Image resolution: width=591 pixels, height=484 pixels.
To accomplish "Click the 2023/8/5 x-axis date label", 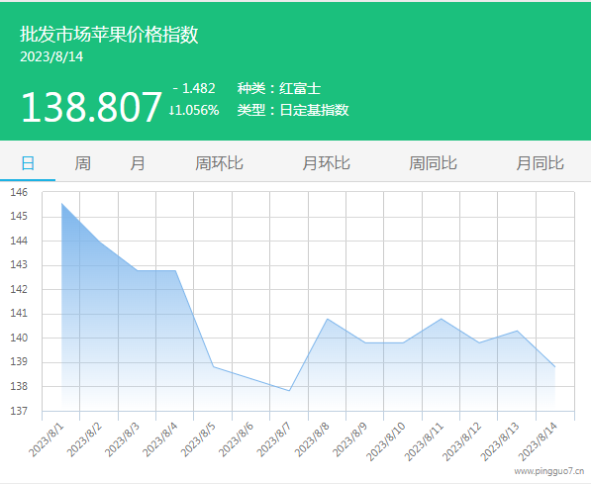I will tap(198, 439).
